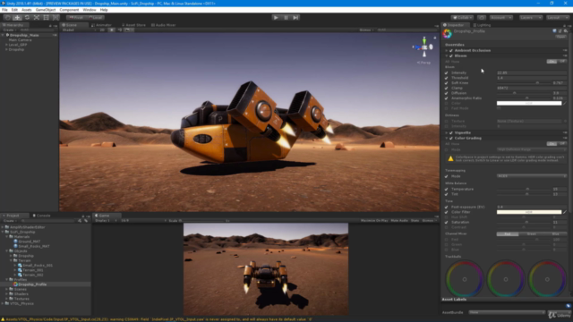
Task: Open the Inspector preset settings icon
Action: (x=560, y=31)
